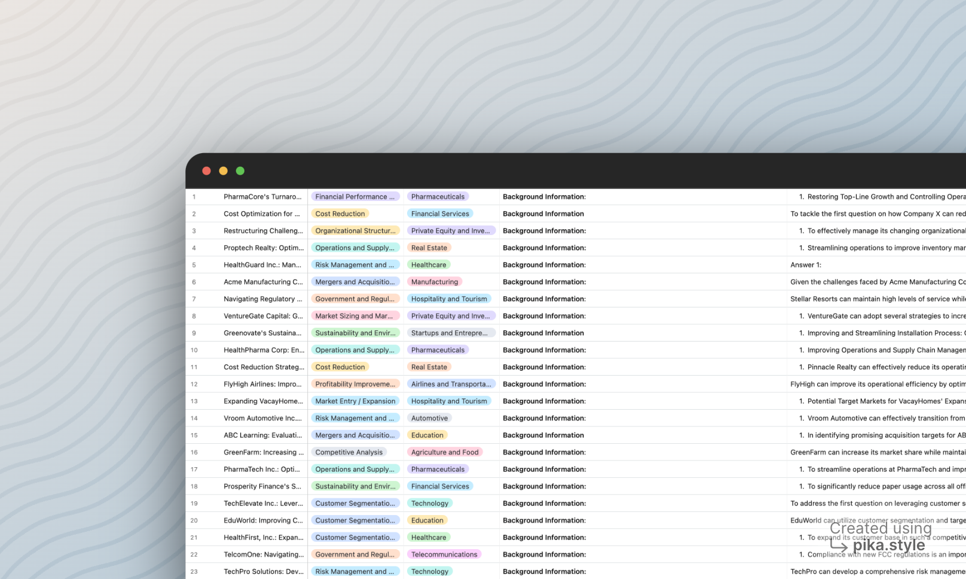The height and width of the screenshot is (579, 966).
Task: Click the 'TechPro Solutions: Dev...' title cell
Action: point(263,571)
